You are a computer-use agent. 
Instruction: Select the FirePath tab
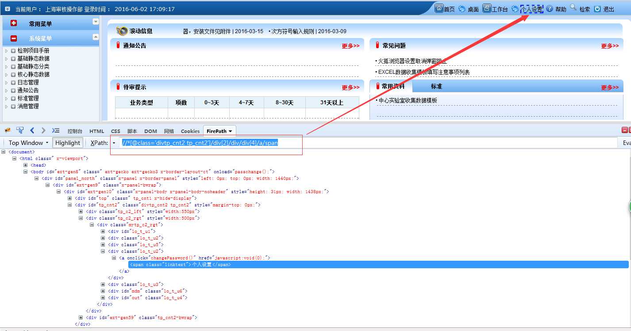(219, 131)
